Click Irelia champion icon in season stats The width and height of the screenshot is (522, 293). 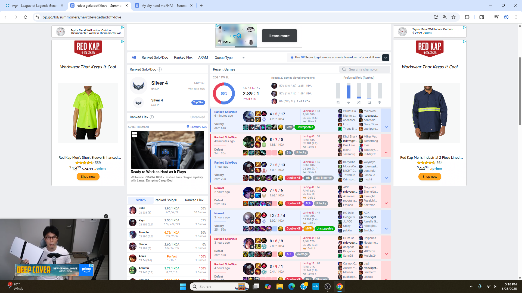tap(133, 210)
